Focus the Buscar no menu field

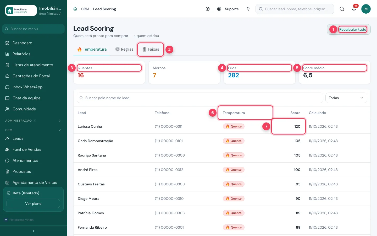pos(33,29)
